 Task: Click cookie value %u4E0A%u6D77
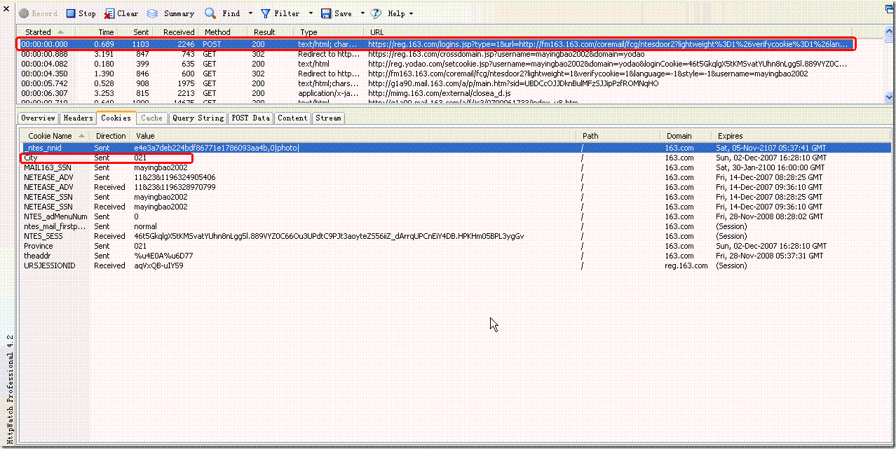(163, 256)
